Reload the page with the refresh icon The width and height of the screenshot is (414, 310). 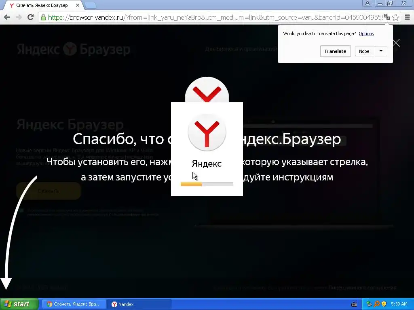tap(30, 17)
